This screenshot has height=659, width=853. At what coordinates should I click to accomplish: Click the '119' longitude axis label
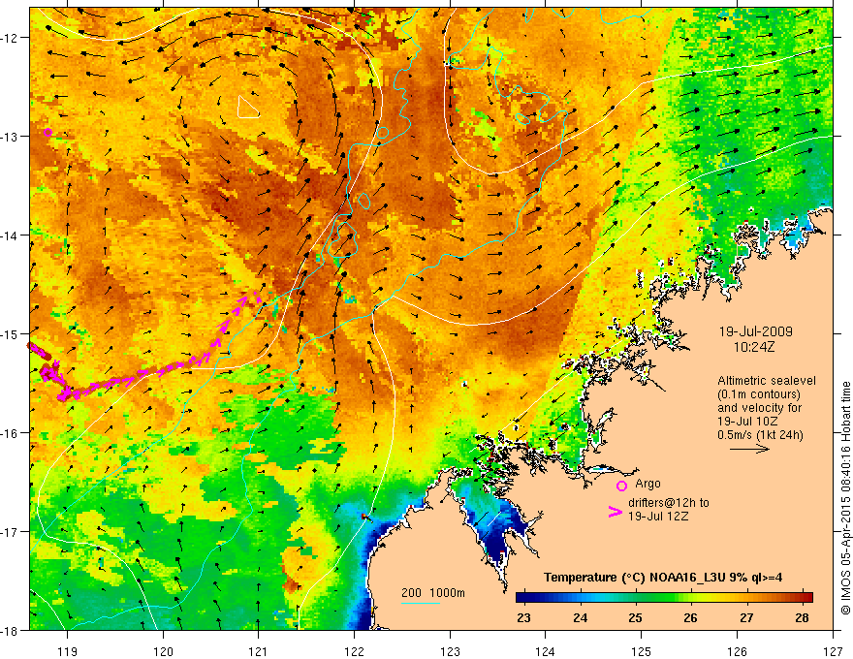pos(68,651)
